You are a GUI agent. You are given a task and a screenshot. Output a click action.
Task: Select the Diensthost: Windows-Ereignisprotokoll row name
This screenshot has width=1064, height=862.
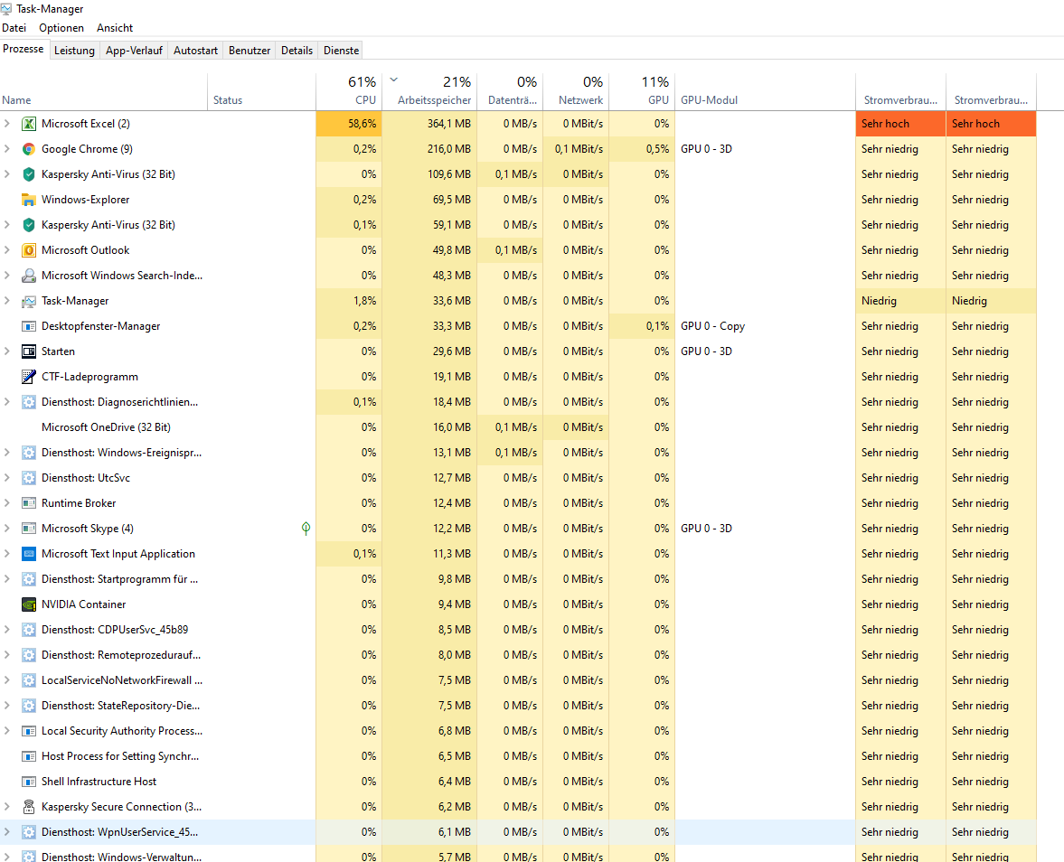[121, 453]
